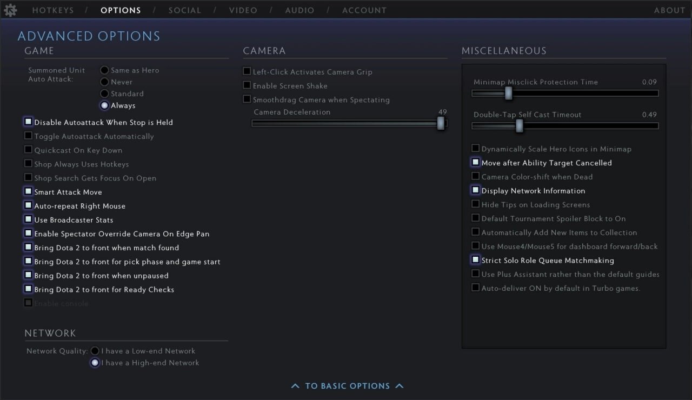
Task: Toggle Left-Click Activates Camera Grip
Action: [247, 71]
